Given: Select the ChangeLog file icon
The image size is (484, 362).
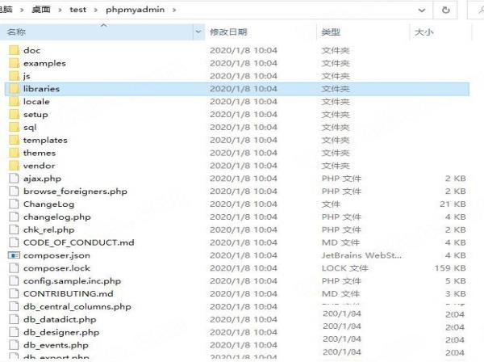Looking at the screenshot, I should pyautogui.click(x=13, y=204).
